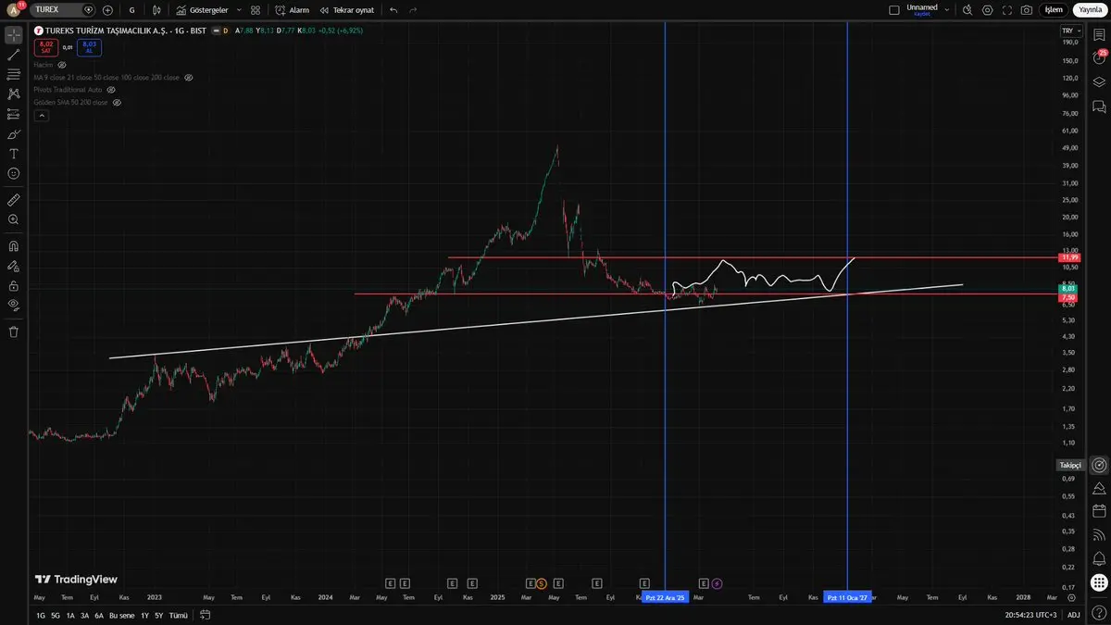Open the forecasting and measurement tools
This screenshot has height=625, width=1111.
[14, 114]
